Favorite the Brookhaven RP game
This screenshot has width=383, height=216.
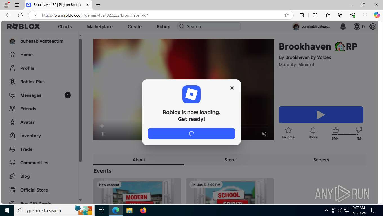click(x=288, y=132)
